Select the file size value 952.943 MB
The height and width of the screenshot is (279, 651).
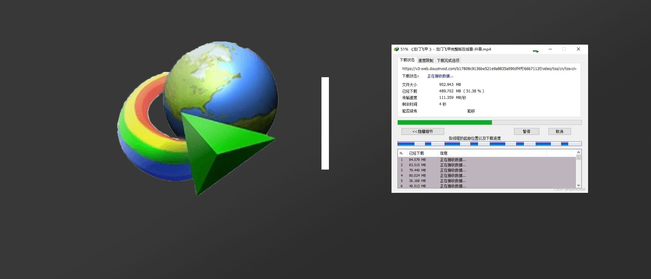click(450, 84)
